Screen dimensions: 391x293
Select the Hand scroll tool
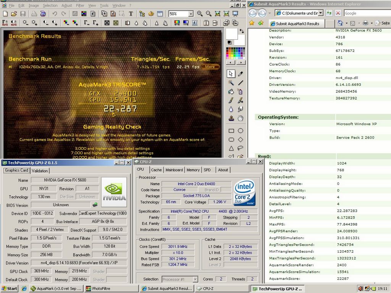241,118
